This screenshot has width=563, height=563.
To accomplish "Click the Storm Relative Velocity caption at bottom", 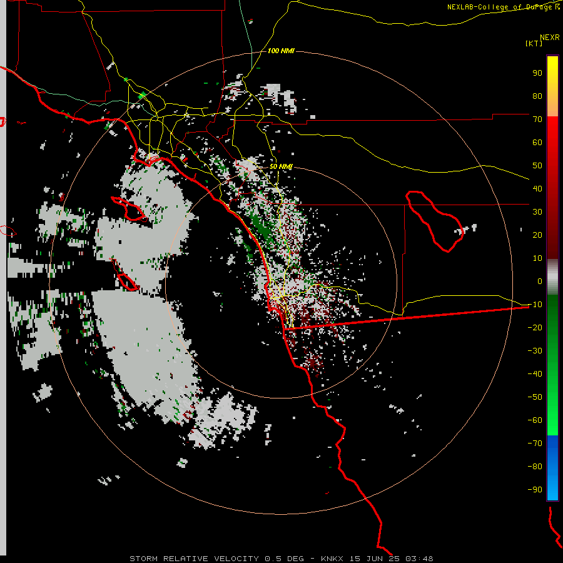I will click(281, 559).
